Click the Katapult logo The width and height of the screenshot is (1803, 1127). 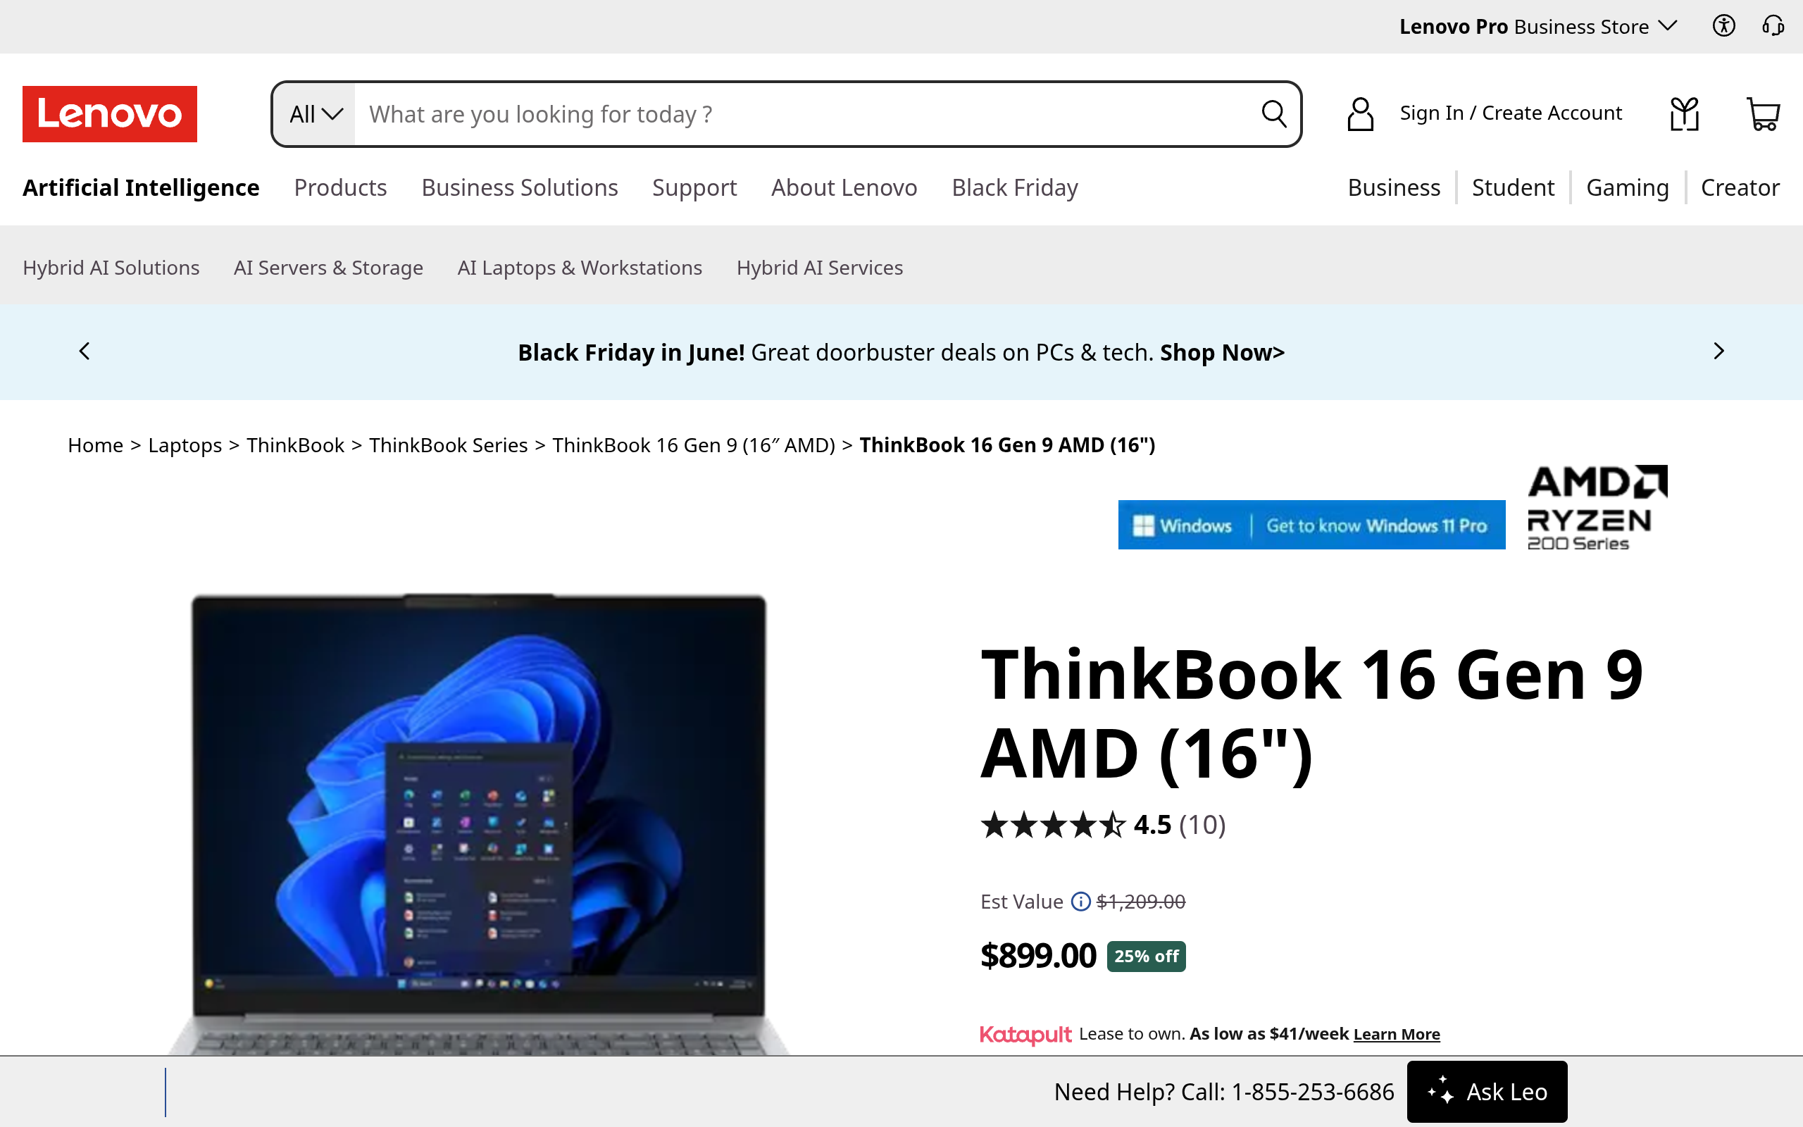click(x=1025, y=1035)
